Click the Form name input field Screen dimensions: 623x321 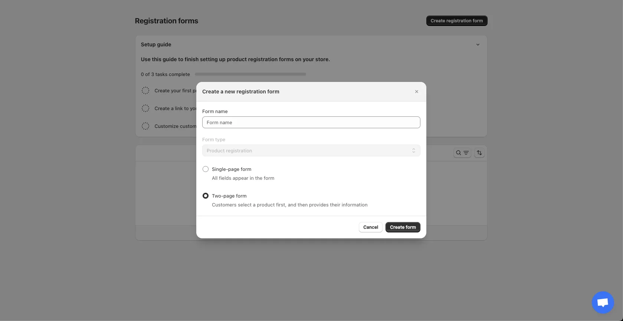pos(311,122)
